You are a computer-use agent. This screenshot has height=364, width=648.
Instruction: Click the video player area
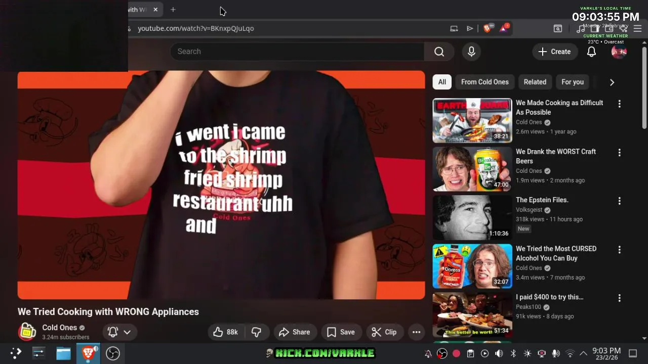221,185
